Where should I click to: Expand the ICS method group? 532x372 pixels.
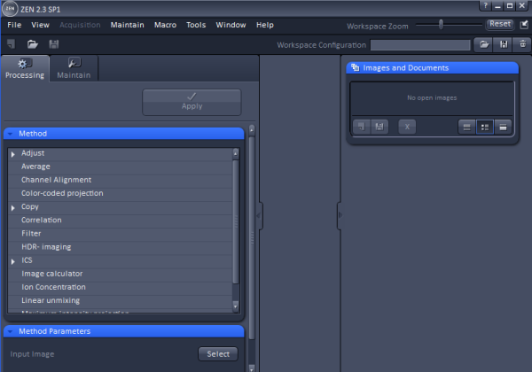point(13,261)
